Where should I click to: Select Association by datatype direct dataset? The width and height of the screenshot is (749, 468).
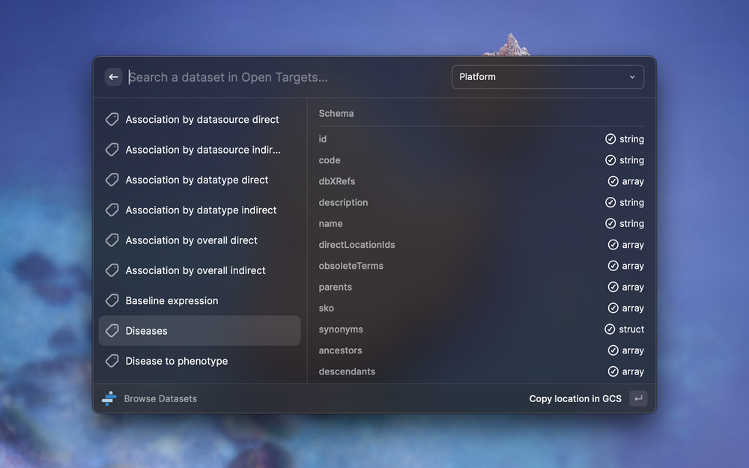coord(197,180)
